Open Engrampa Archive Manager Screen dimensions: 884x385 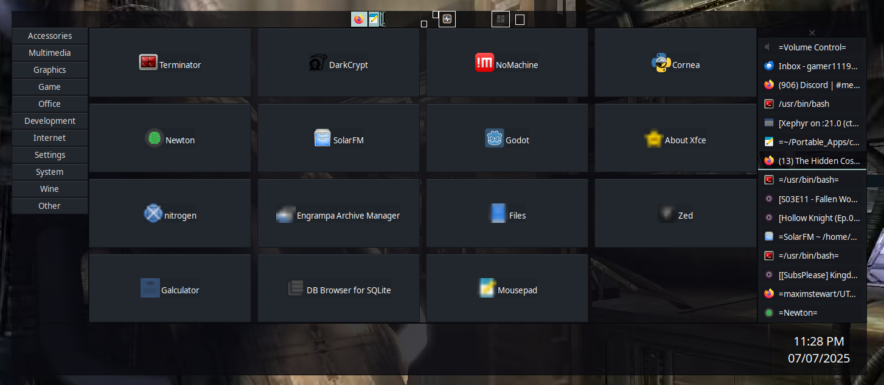tap(338, 214)
